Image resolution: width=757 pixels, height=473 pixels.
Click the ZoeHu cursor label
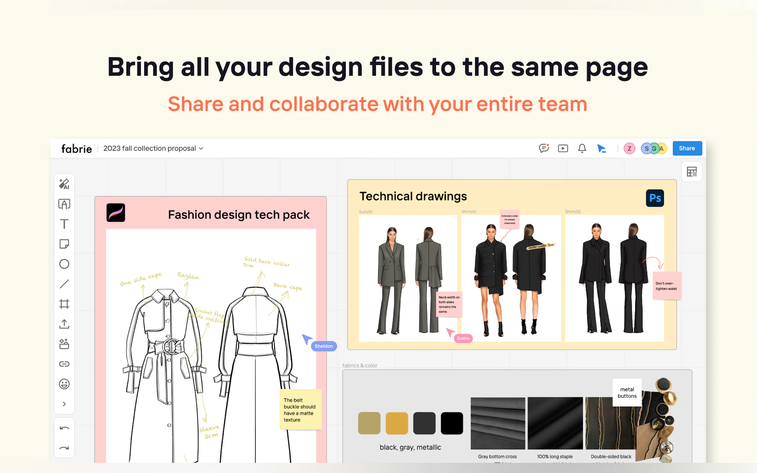pyautogui.click(x=463, y=338)
